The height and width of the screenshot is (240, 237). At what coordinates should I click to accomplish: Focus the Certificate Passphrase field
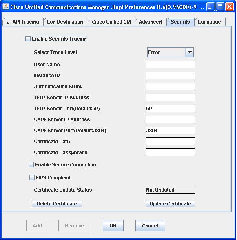(x=171, y=152)
